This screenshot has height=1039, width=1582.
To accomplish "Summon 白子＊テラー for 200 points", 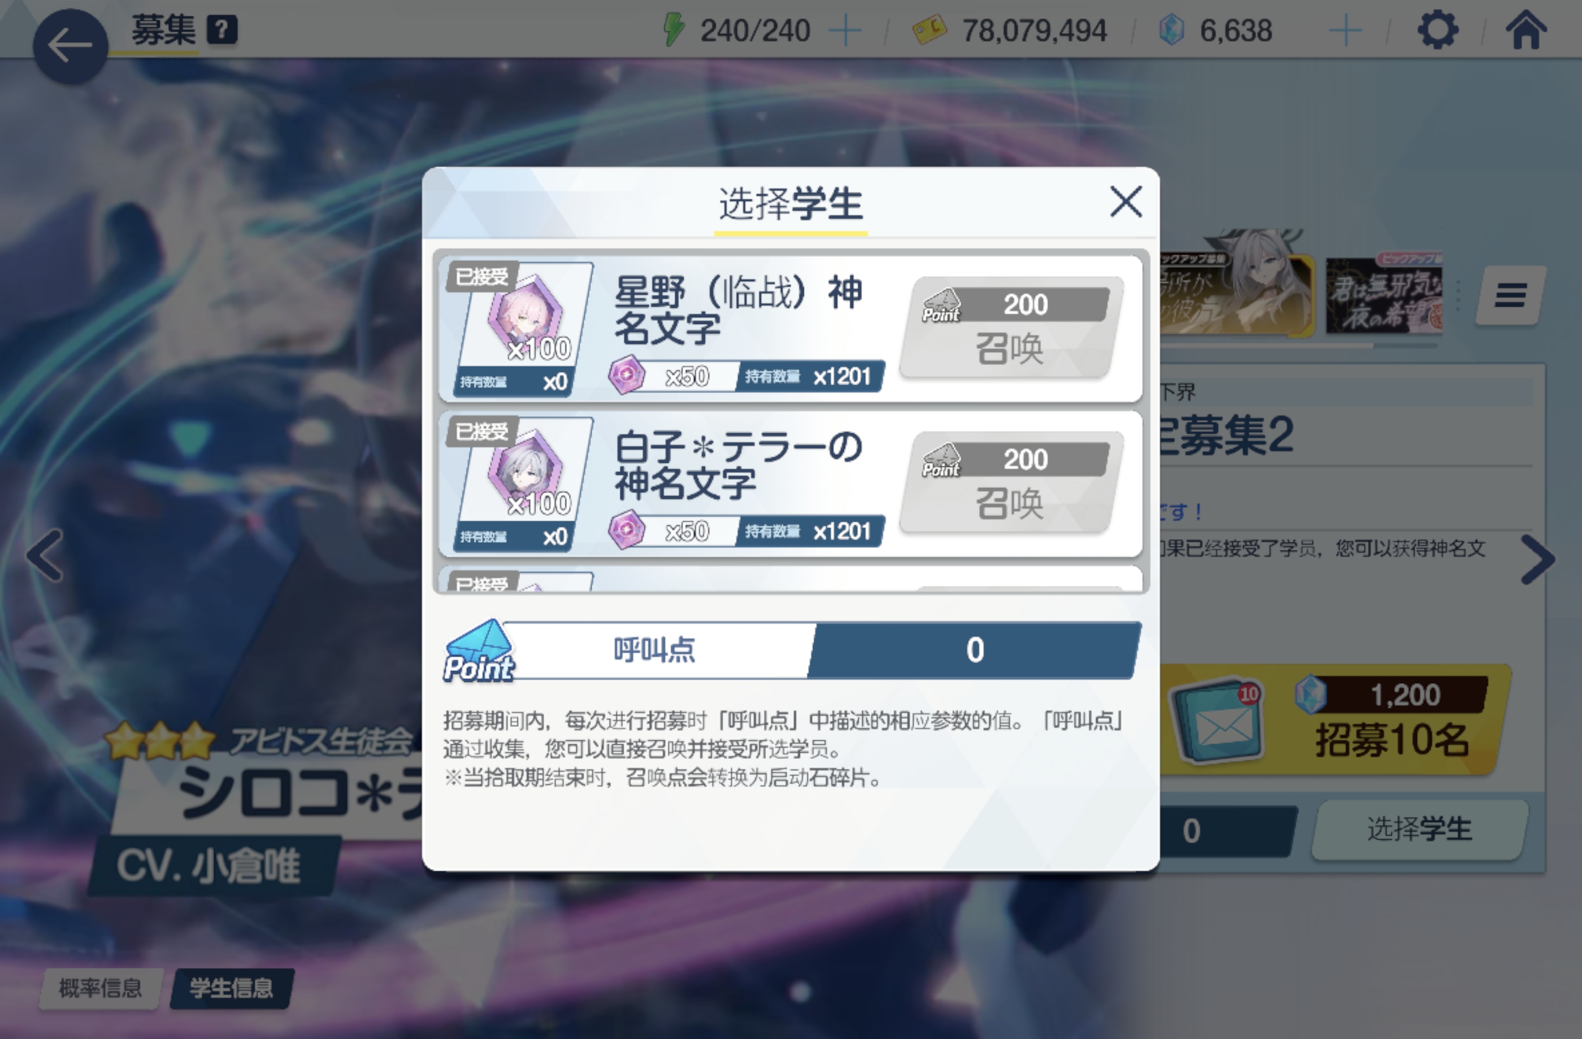I will click(x=1010, y=482).
